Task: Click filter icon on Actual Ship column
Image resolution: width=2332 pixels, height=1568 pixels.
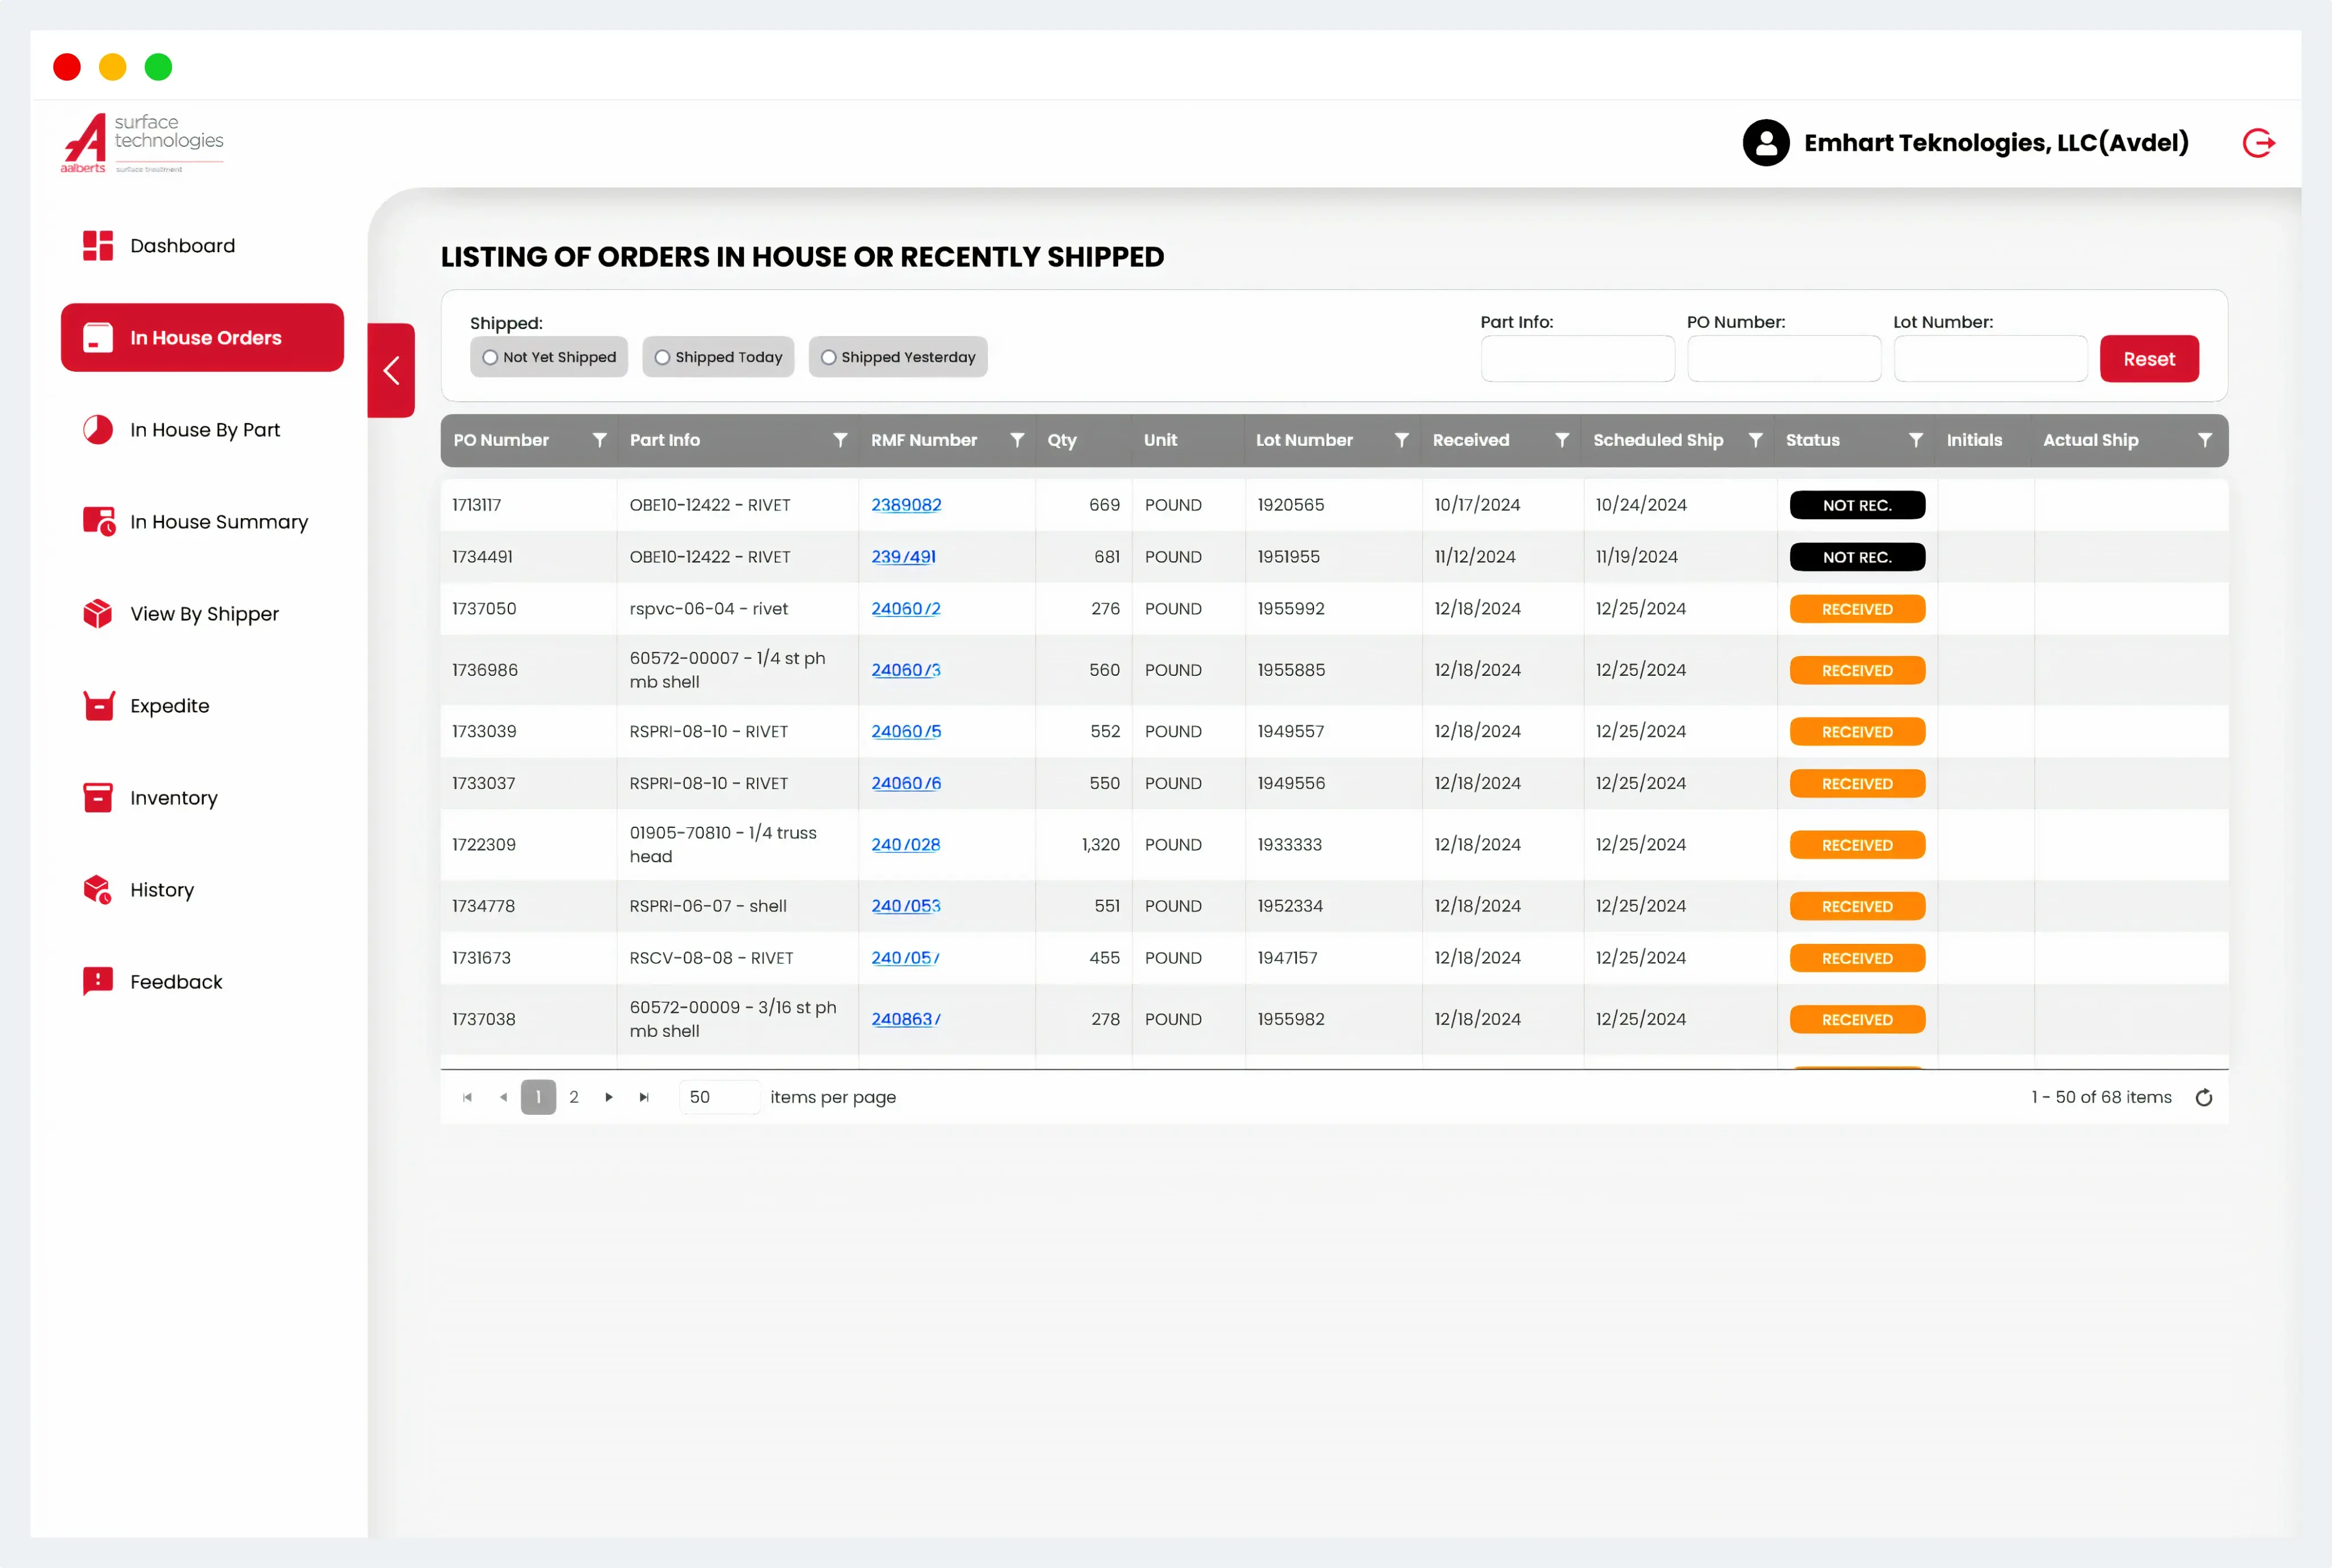Action: coord(2204,440)
